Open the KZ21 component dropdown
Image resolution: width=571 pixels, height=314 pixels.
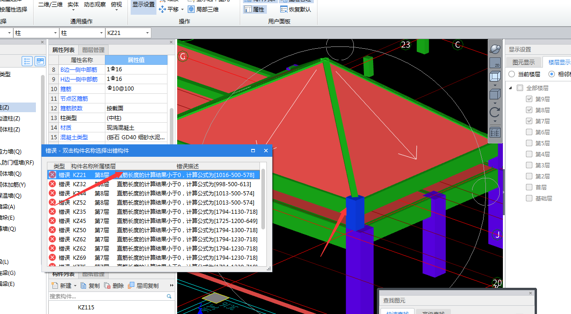pyautogui.click(x=148, y=33)
